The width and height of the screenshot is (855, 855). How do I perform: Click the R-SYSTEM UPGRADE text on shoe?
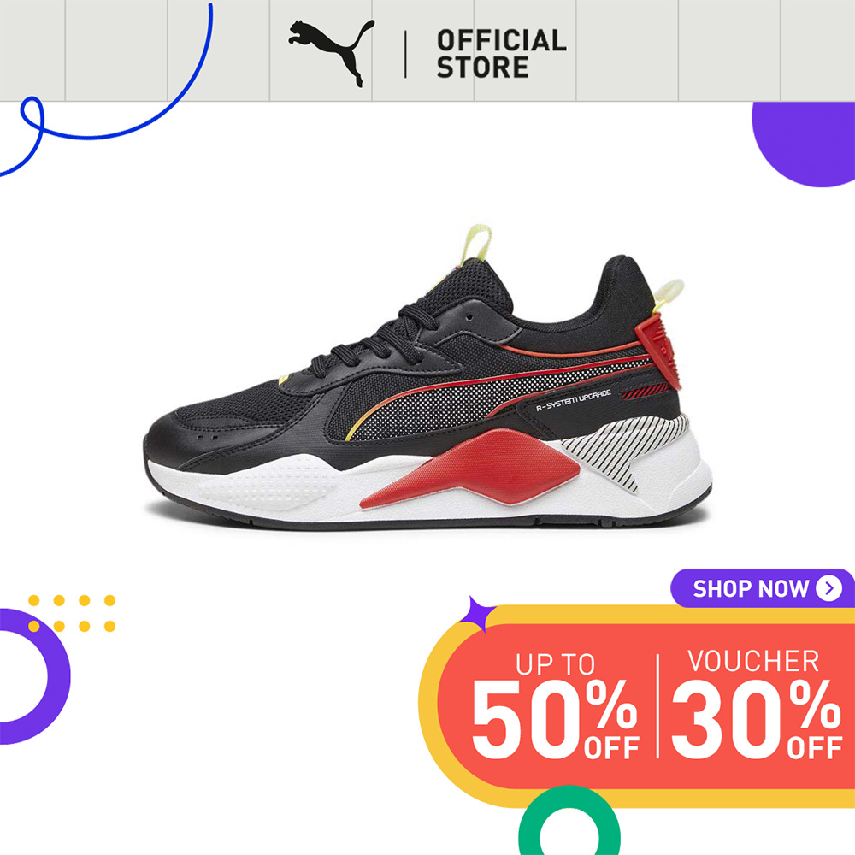574,399
